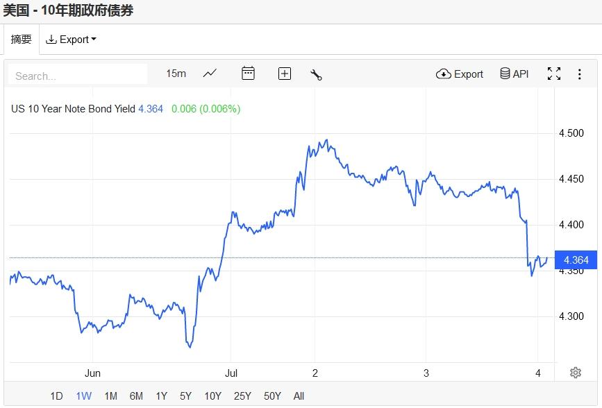Select the 1Y time range

tap(161, 396)
